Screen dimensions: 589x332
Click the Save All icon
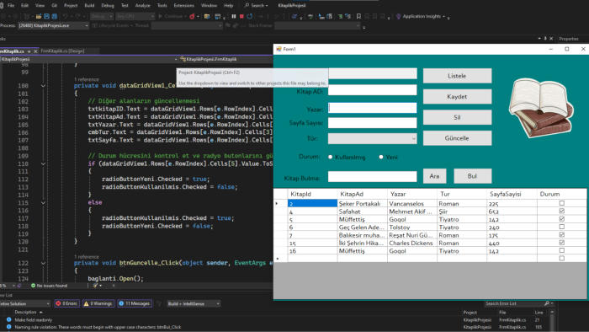55,16
